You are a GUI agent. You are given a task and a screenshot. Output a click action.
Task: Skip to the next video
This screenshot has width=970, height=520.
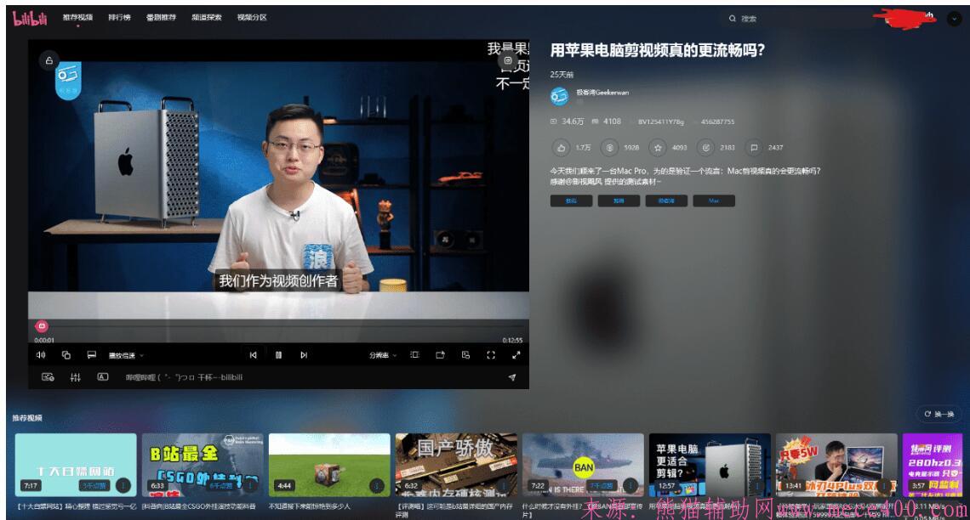[304, 355]
